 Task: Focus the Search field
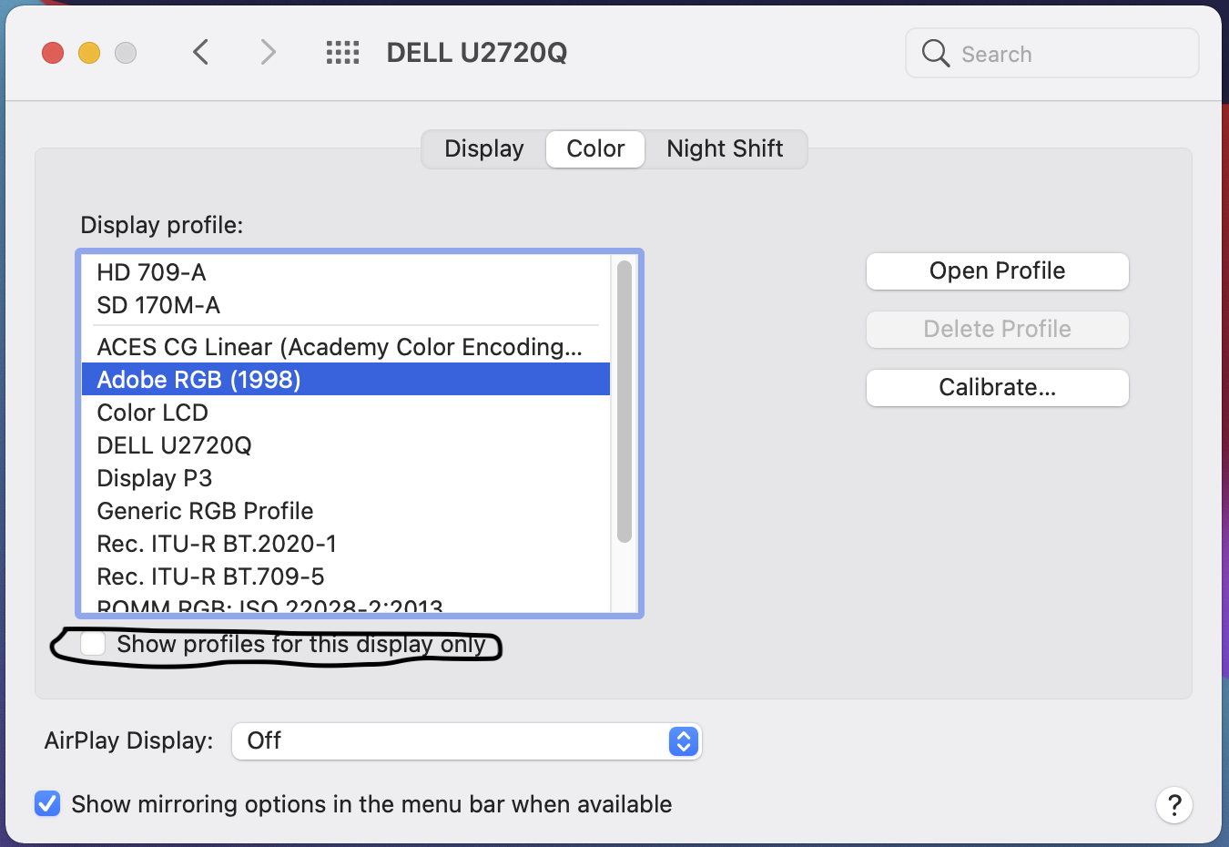(x=1052, y=53)
